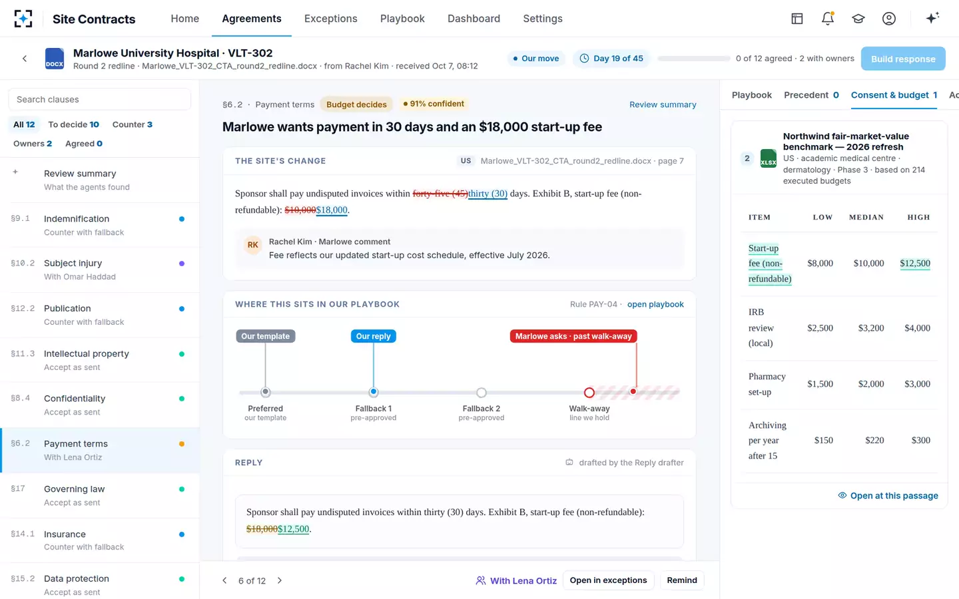
Task: Open the §8.4 Confidentiality clause
Action: coord(100,405)
